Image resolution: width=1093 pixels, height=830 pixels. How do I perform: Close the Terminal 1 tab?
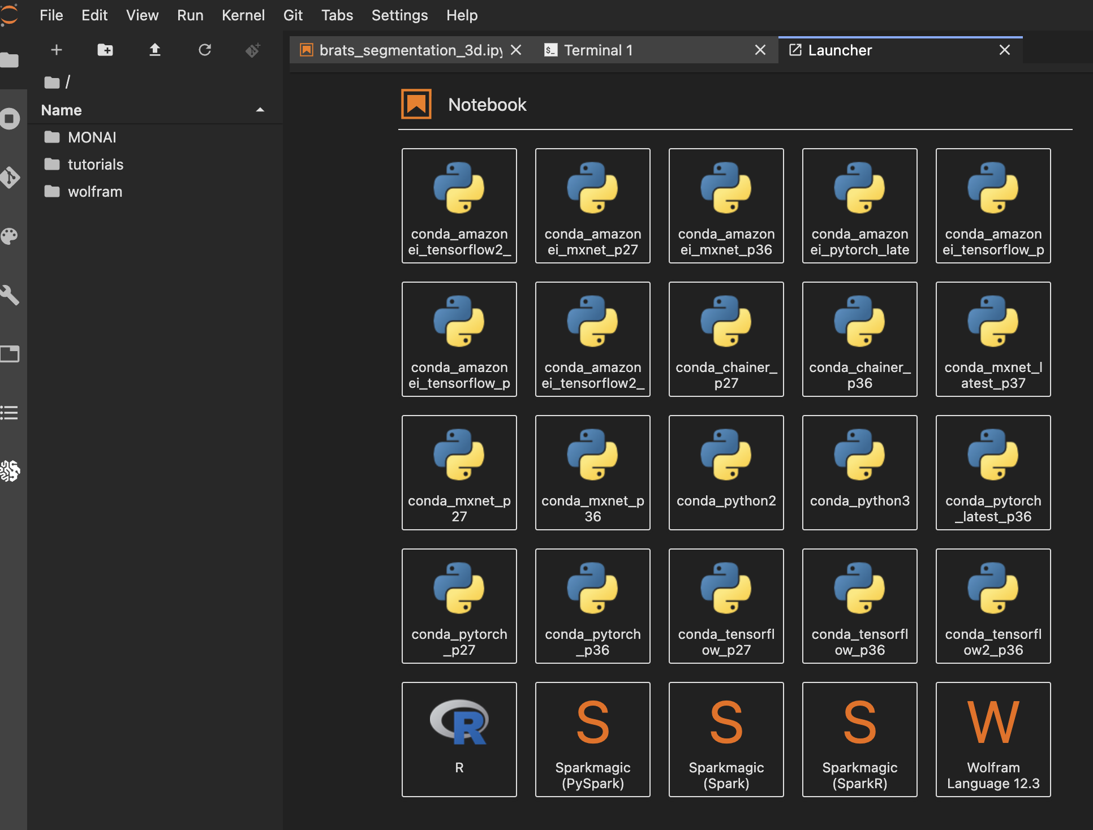click(760, 50)
